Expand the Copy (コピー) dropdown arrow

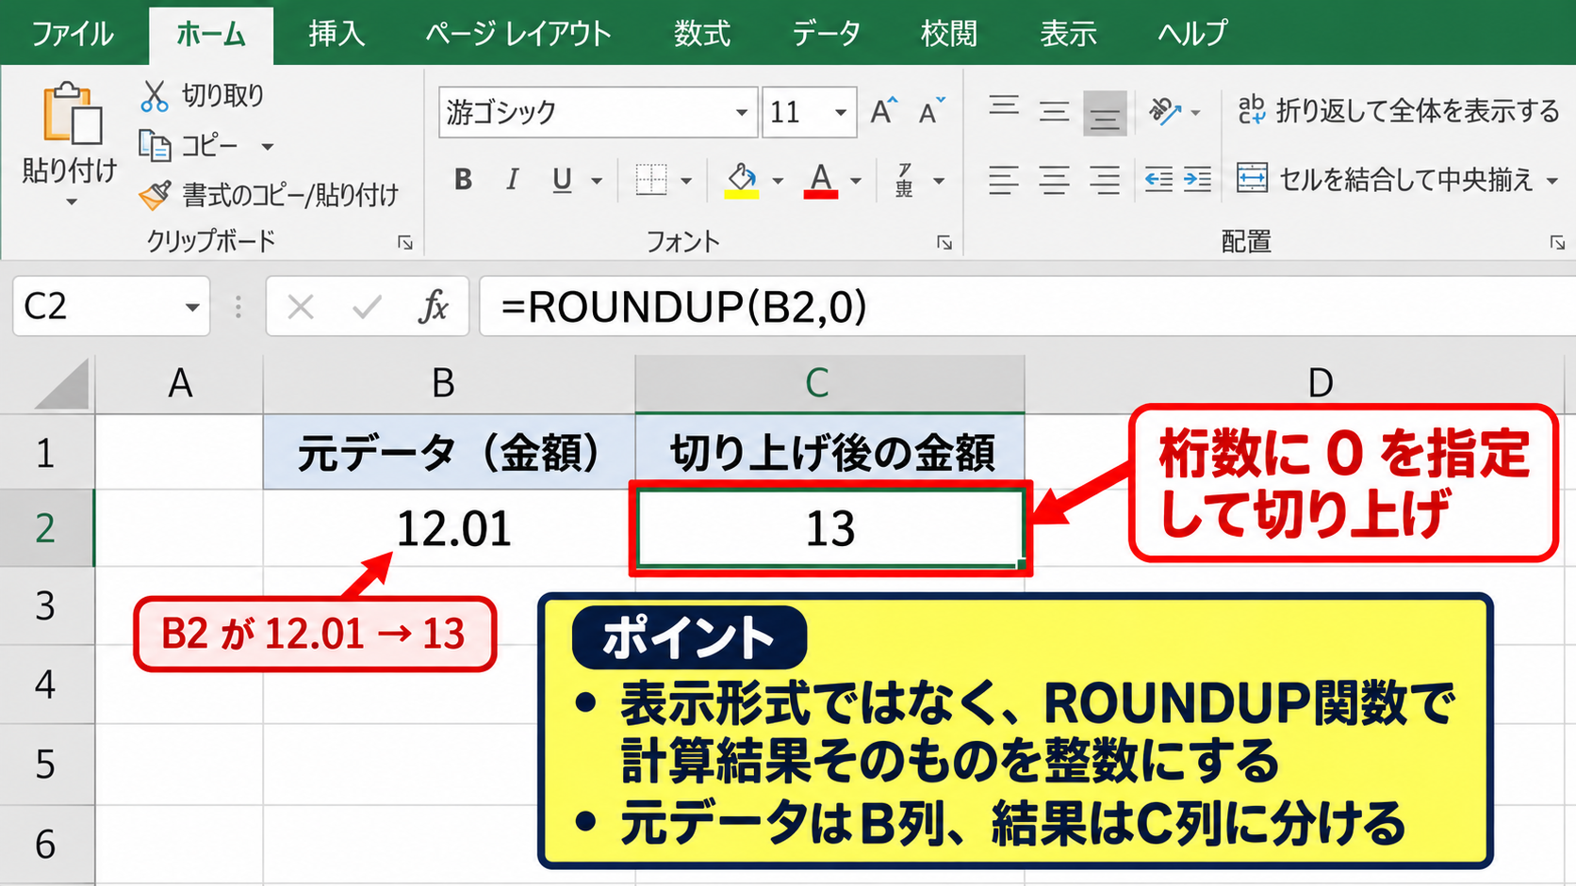point(268,146)
